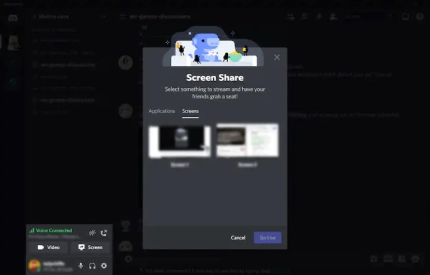
Task: Disconnect from the voice call
Action: [104, 233]
